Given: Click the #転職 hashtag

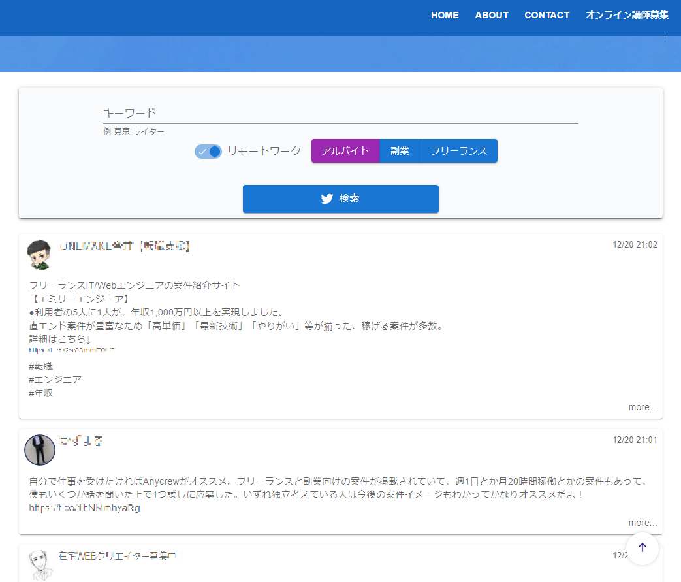Looking at the screenshot, I should [40, 366].
